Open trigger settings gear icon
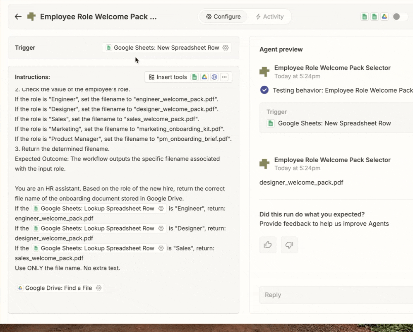Image resolution: width=413 pixels, height=332 pixels. click(x=226, y=48)
